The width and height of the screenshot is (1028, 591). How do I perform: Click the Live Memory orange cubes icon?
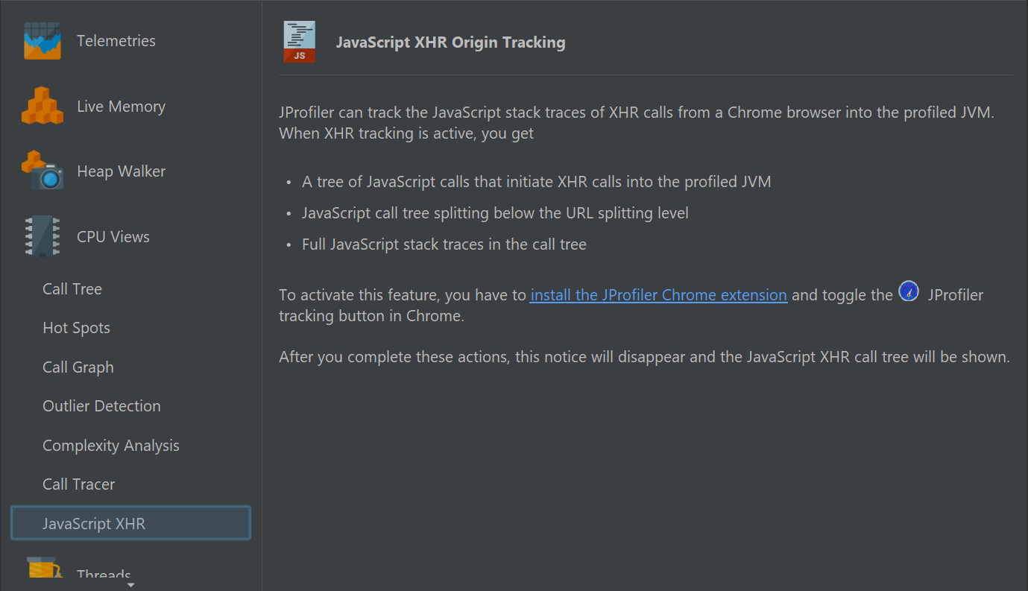point(42,106)
